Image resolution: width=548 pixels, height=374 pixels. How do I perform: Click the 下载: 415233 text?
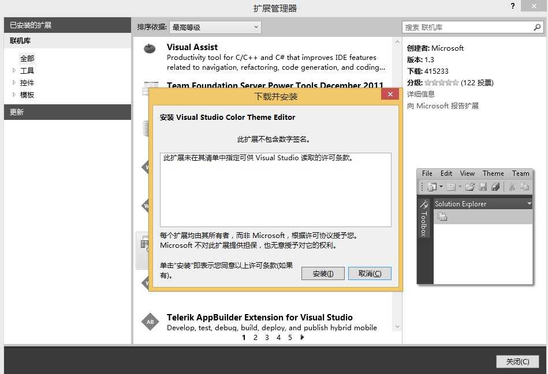tap(428, 71)
